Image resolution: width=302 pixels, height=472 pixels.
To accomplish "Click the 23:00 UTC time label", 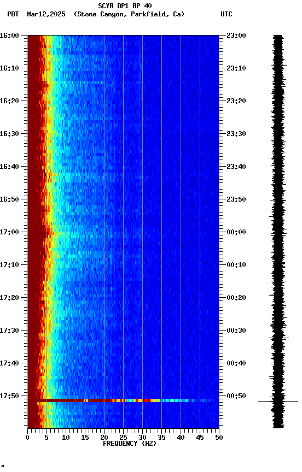I will pos(236,36).
